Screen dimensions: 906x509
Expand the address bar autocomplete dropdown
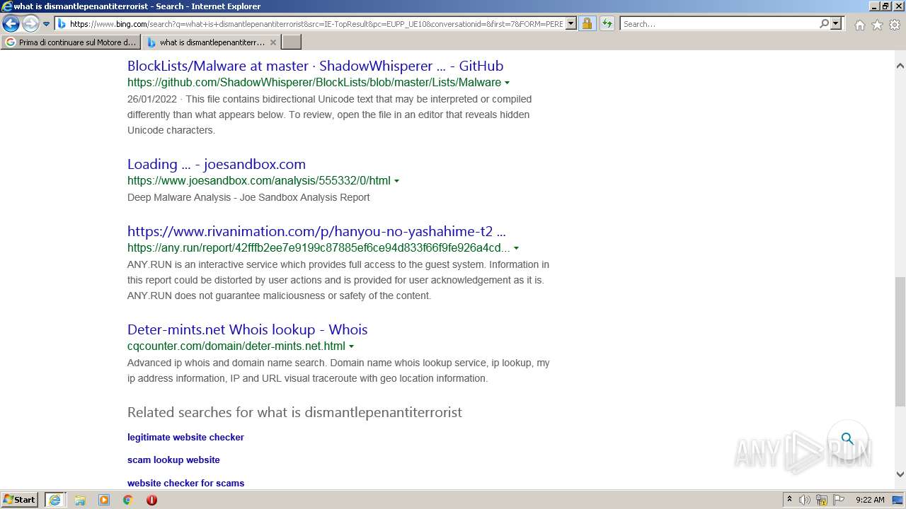[571, 24]
